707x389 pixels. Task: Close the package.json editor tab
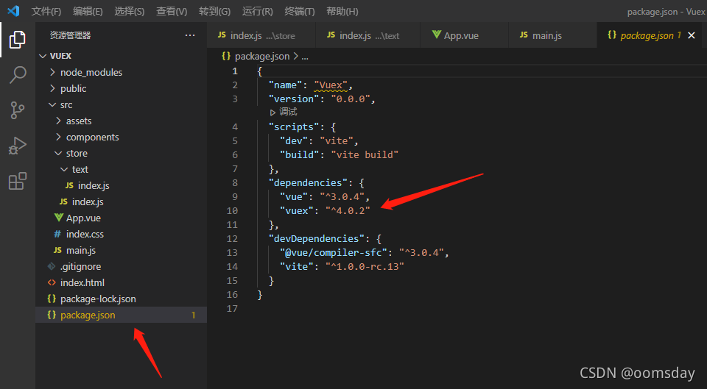(x=692, y=35)
